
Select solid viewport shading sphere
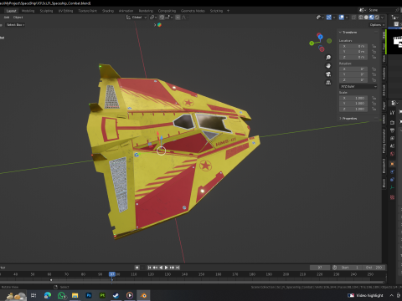click(366, 18)
